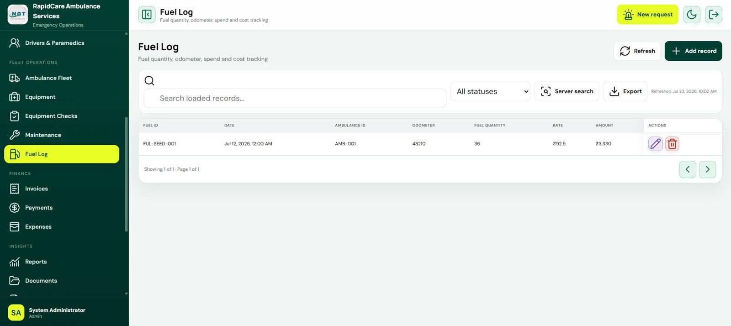Toggle dark mode with the moon icon
This screenshot has width=731, height=326.
pos(692,15)
